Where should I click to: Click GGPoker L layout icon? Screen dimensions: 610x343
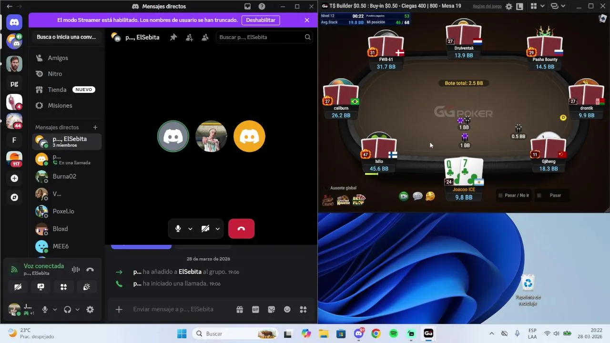(x=519, y=7)
